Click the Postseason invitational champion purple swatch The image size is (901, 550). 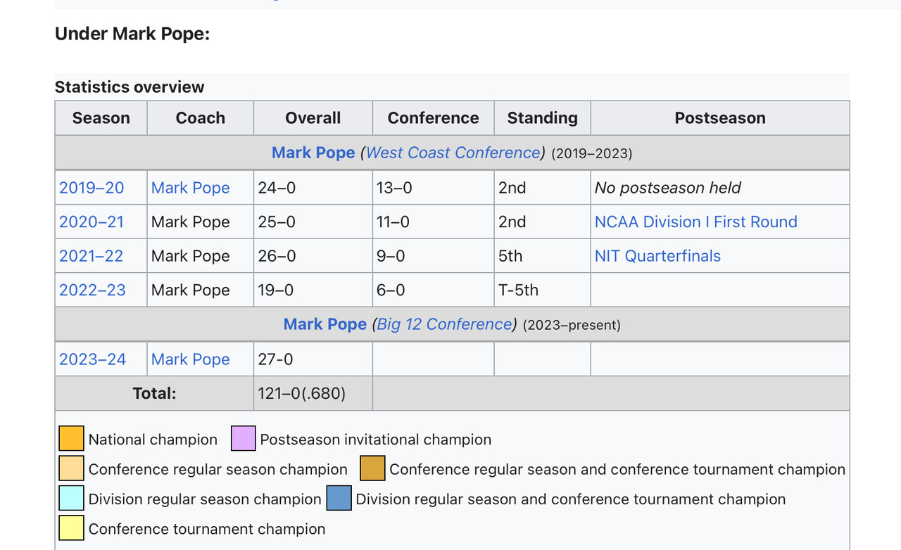click(244, 438)
